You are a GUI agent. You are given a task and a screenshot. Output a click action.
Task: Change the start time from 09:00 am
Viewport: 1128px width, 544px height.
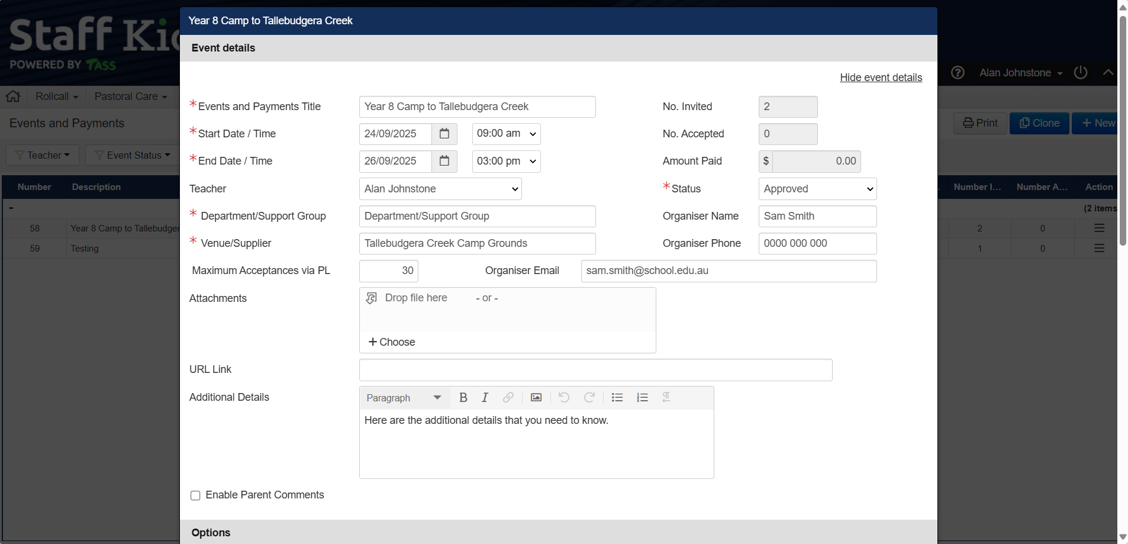point(506,134)
